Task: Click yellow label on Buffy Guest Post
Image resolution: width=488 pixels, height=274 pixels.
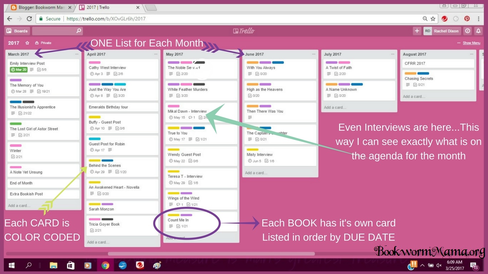Action: click(95, 117)
